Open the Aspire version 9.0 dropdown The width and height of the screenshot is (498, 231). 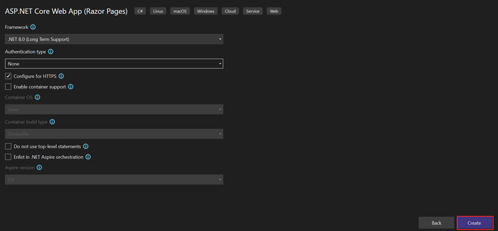[114, 179]
